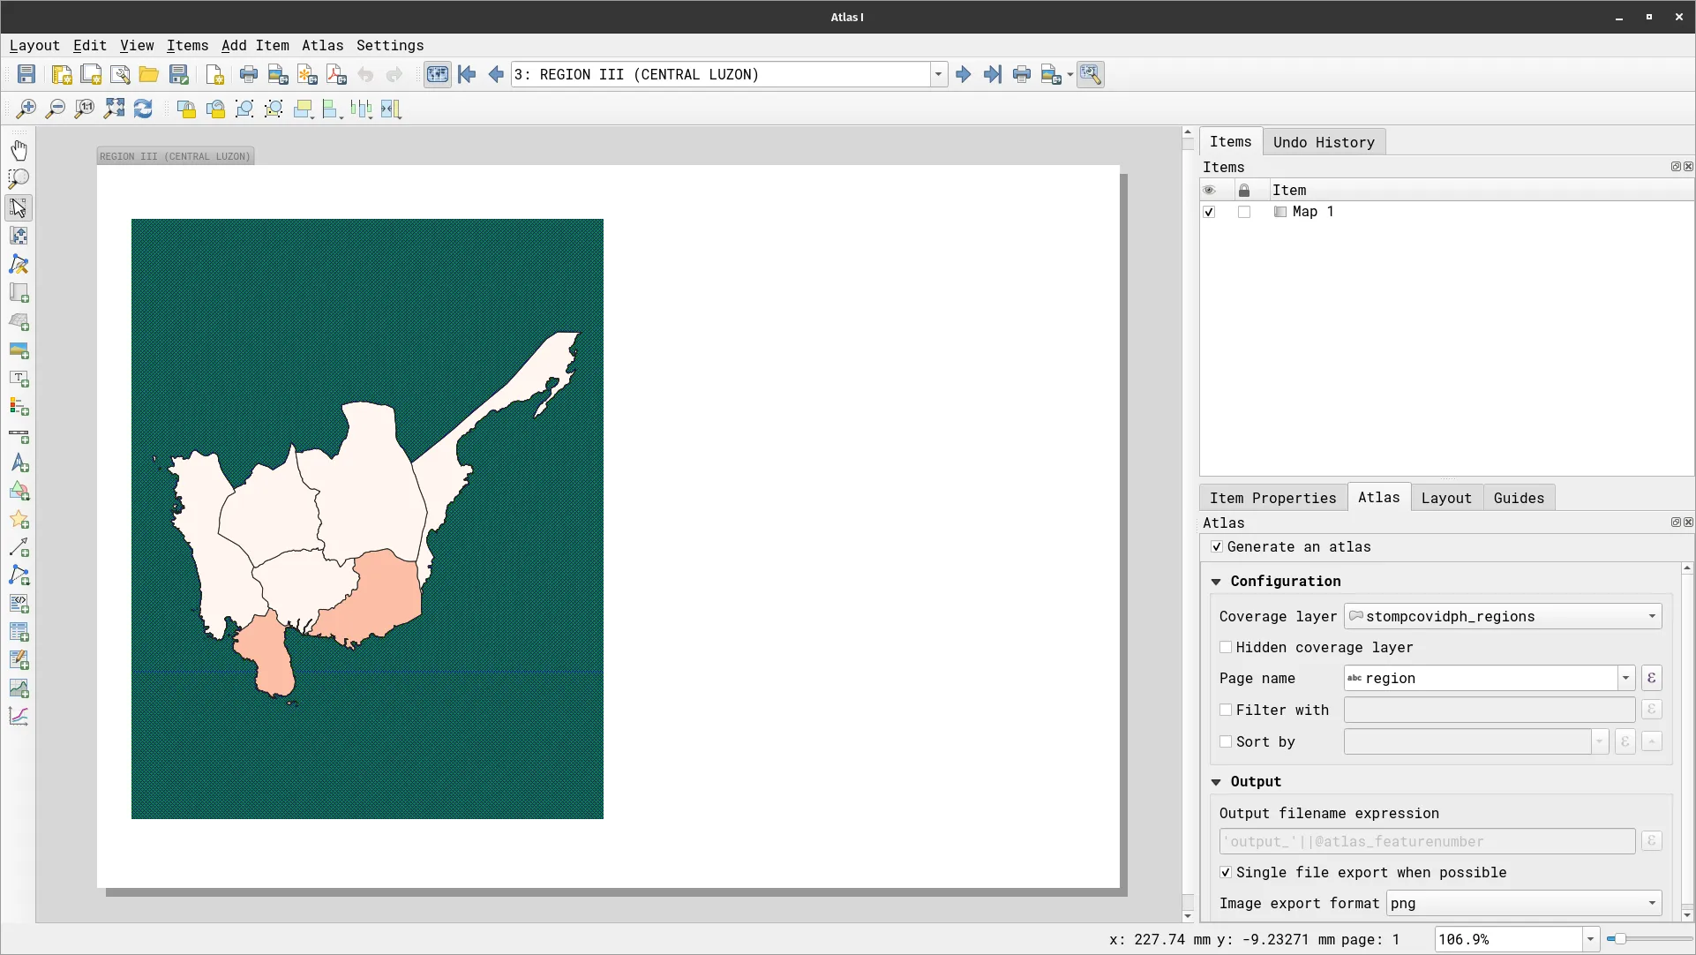Screen dimensions: 1696x955
Task: Enable Hidden coverage layer checkbox
Action: point(1226,647)
